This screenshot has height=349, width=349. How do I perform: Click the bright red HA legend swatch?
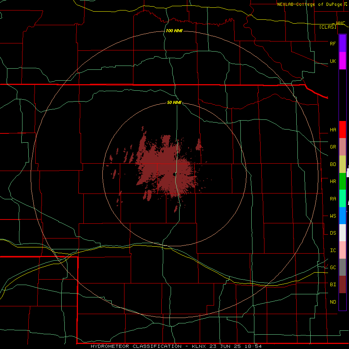click(x=342, y=130)
